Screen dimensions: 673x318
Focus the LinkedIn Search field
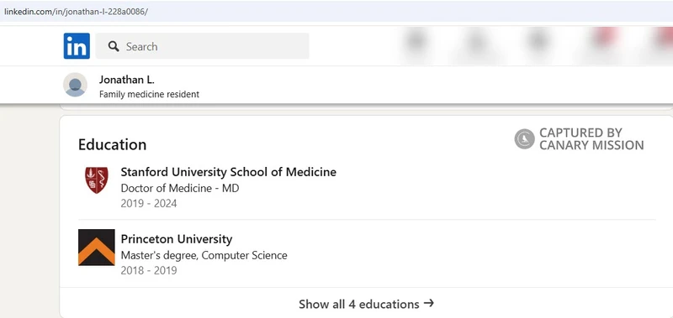[202, 46]
